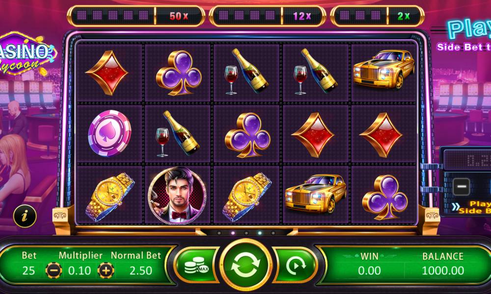Click the Balance amount display

pyautogui.click(x=443, y=270)
